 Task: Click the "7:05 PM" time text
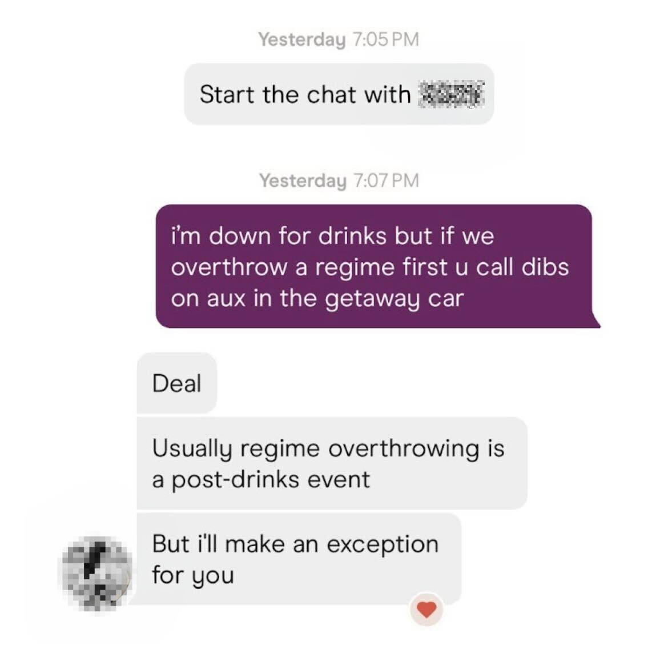pyautogui.click(x=386, y=39)
